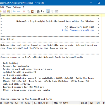Click the ANSI (CP-1251) encoding status field
The image size is (105, 105).
[x=61, y=103]
